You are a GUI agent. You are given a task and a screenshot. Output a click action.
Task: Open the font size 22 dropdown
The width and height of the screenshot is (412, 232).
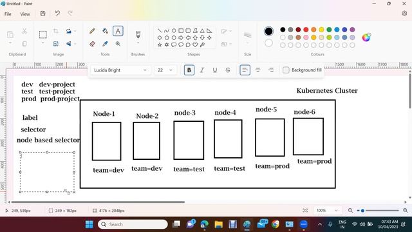tap(165, 70)
